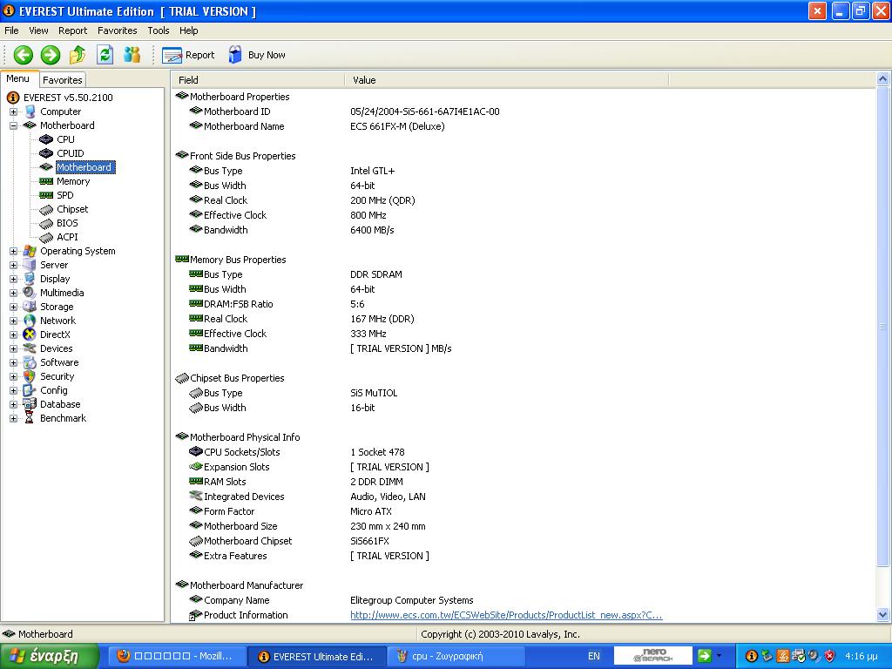Expand the Server tree node
The width and height of the screenshot is (892, 669).
point(13,265)
